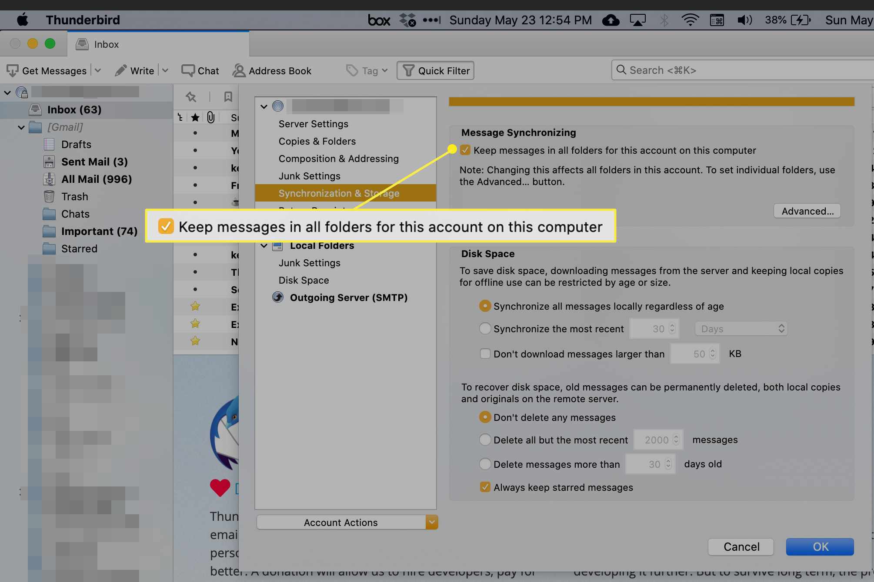Select Don't delete any messages
The width and height of the screenshot is (874, 582).
click(485, 417)
